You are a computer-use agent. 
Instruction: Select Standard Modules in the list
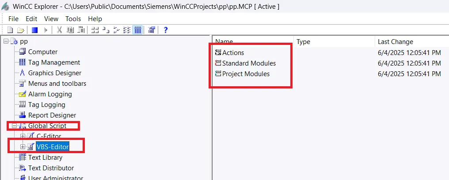(249, 63)
